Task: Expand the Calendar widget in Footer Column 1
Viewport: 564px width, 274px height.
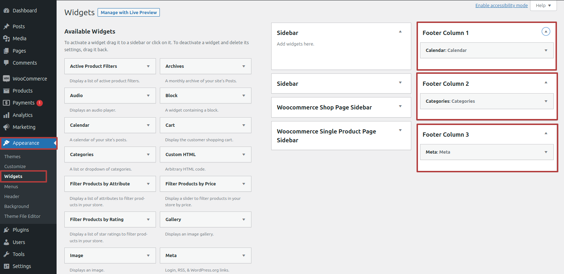Action: tap(546, 50)
